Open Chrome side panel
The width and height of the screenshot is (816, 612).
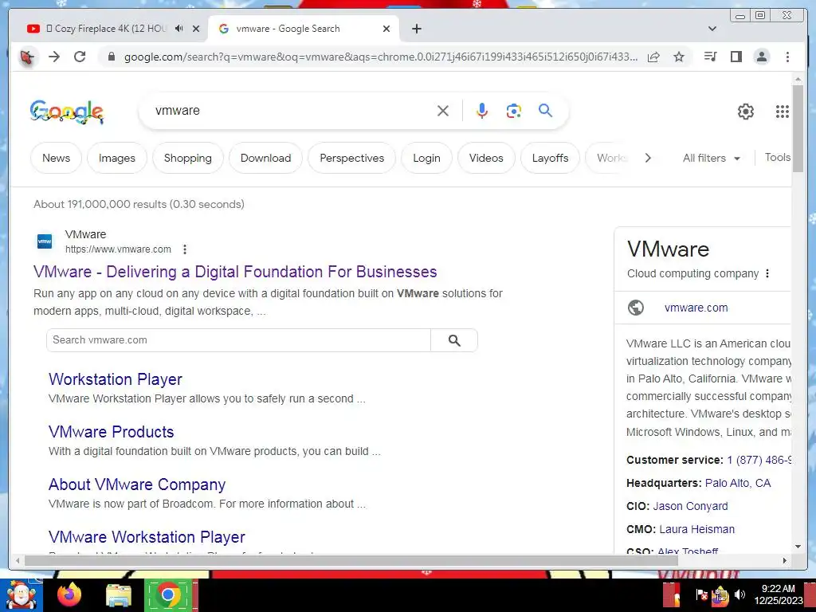pos(736,57)
